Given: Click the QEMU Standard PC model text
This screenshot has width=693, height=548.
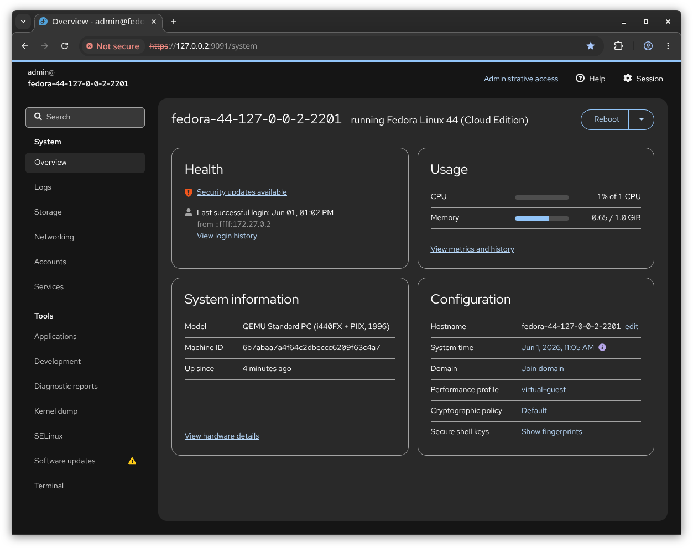Looking at the screenshot, I should click(316, 327).
